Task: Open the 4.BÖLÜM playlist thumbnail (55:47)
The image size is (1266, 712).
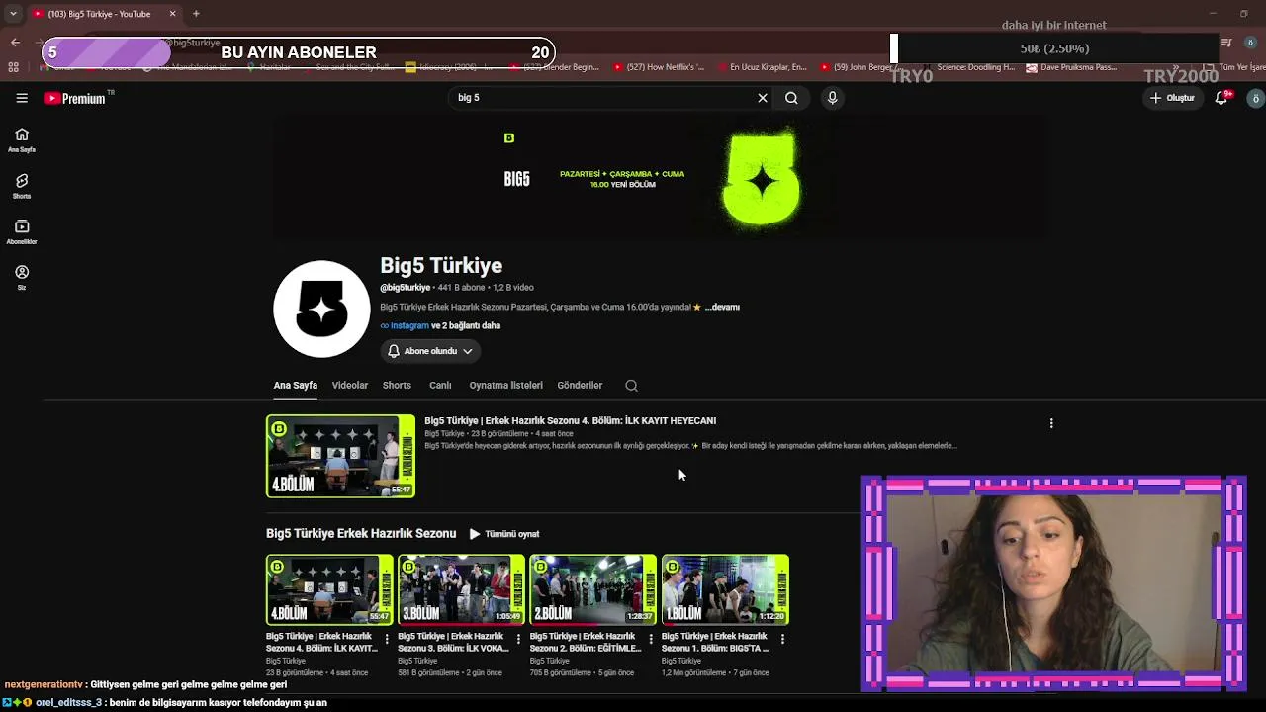Action: point(329,589)
